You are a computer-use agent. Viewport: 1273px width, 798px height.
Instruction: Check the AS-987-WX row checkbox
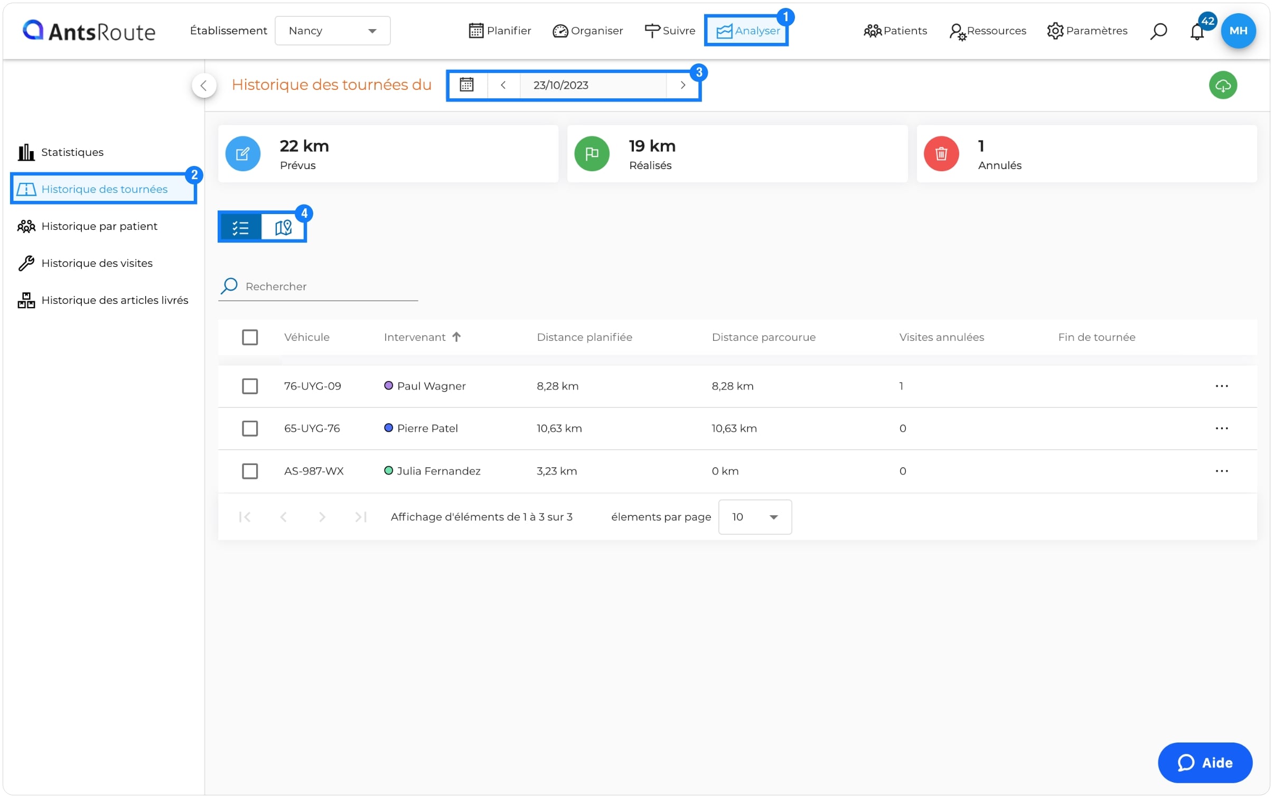(250, 471)
